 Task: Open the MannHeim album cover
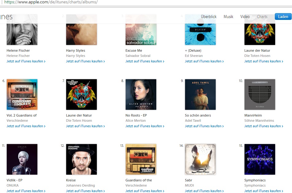coord(260,95)
